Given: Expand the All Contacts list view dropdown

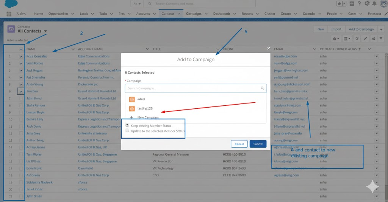Looking at the screenshot, I should [x=45, y=31].
